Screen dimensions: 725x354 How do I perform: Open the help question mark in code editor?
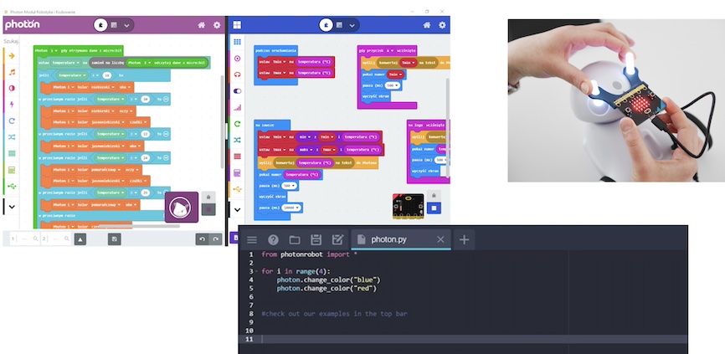tap(273, 239)
